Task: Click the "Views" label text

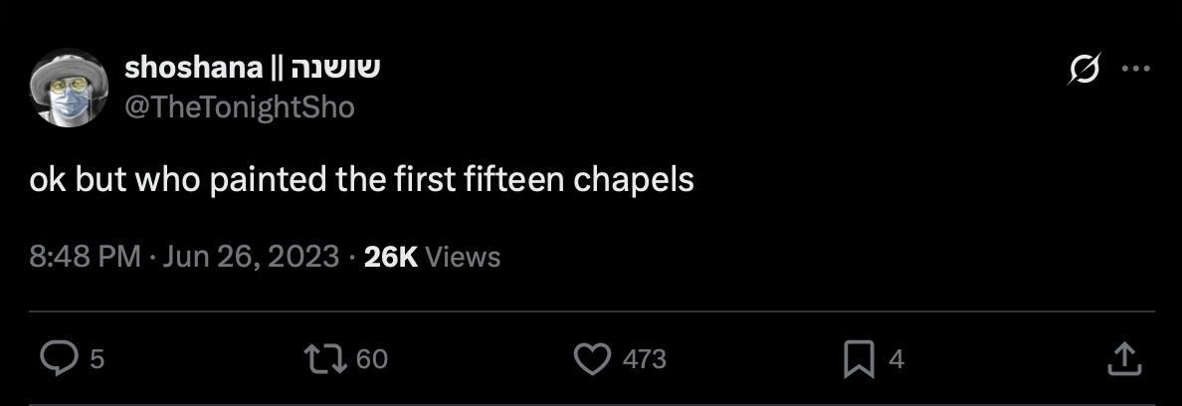Action: 463,257
